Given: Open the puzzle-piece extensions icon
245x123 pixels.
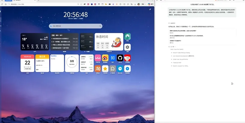Looking at the screenshot, I should tap(113, 68).
